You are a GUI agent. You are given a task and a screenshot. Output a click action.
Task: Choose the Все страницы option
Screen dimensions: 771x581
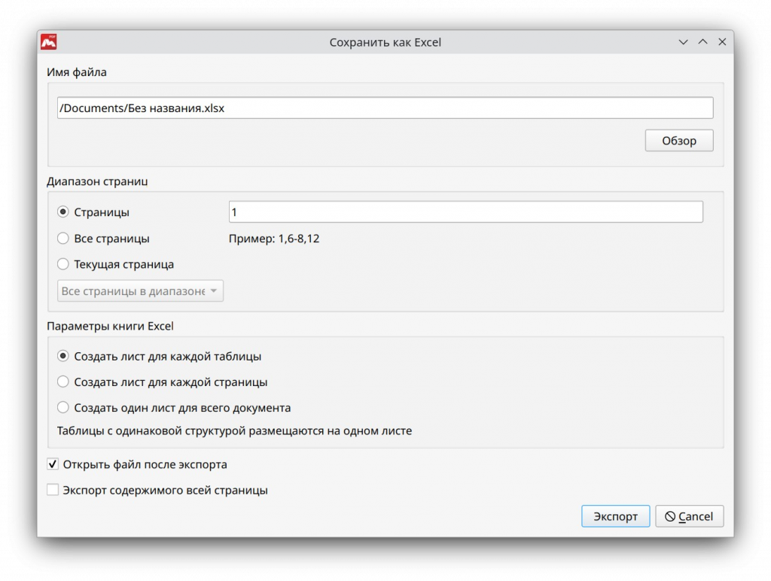tap(63, 239)
